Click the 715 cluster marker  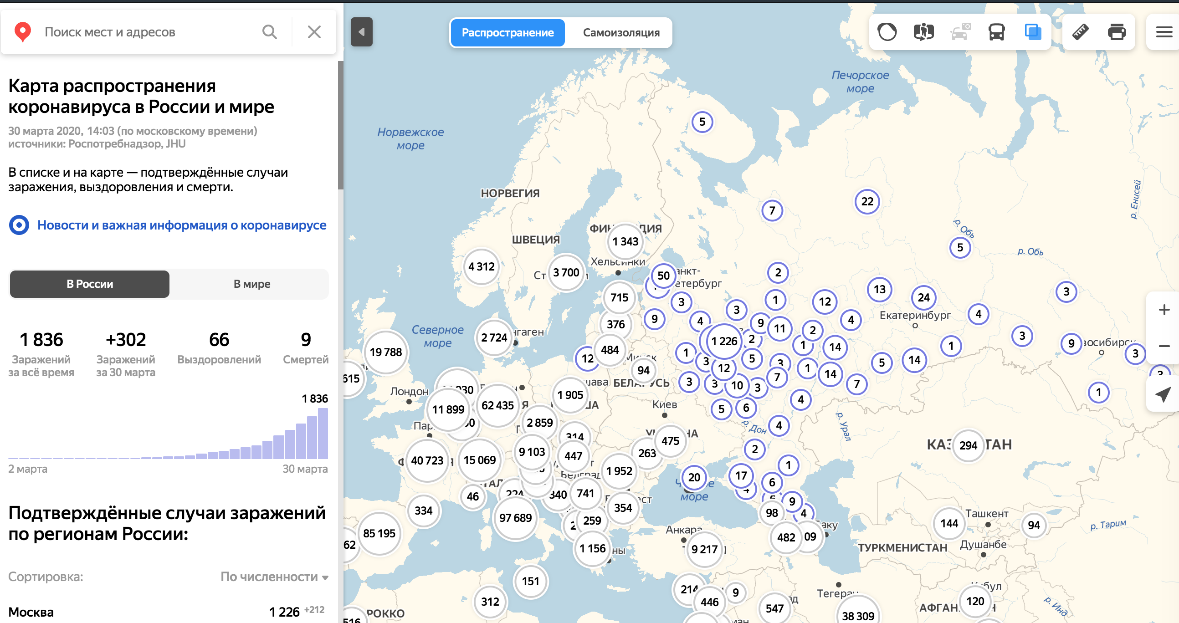pos(619,298)
